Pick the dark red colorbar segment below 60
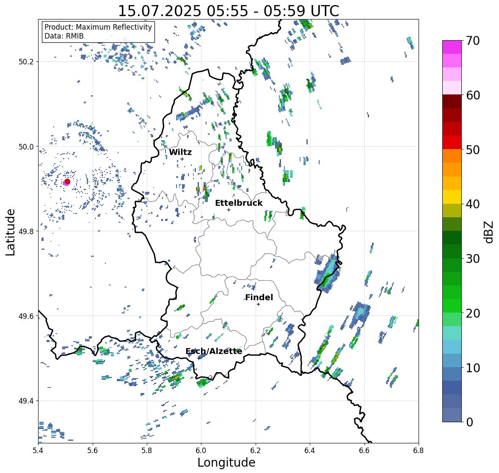 [452, 102]
